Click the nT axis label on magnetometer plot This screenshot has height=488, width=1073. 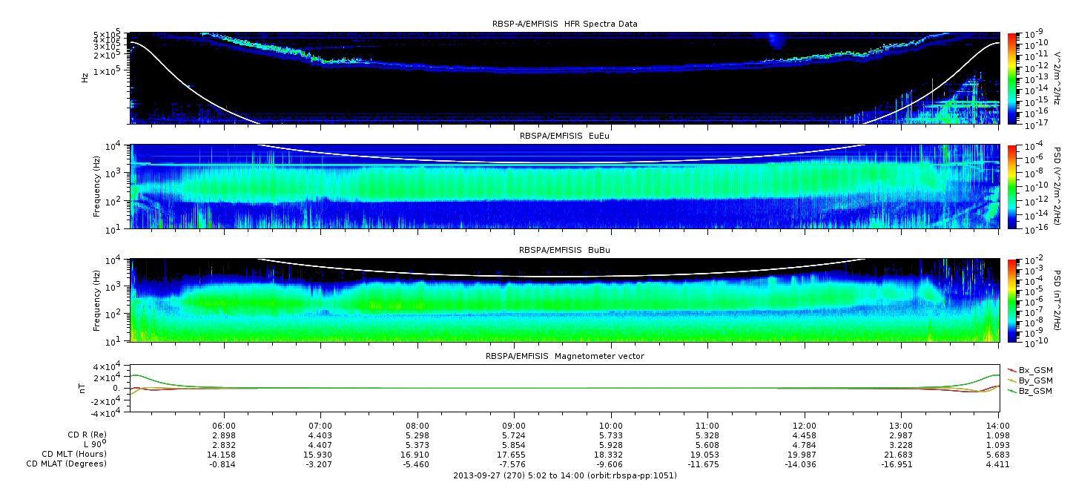tap(85, 388)
